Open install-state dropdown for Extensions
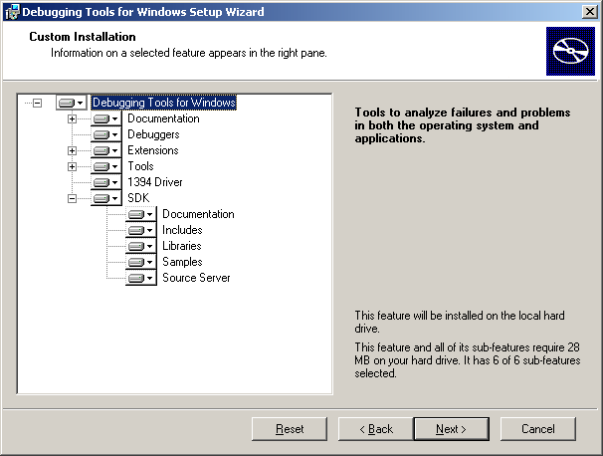This screenshot has height=456, width=603. tap(106, 150)
